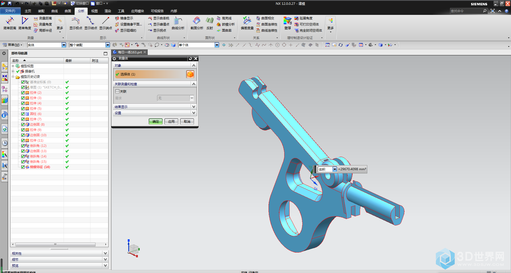
Task: Click the 拔模分析 tool
Action: [226, 24]
